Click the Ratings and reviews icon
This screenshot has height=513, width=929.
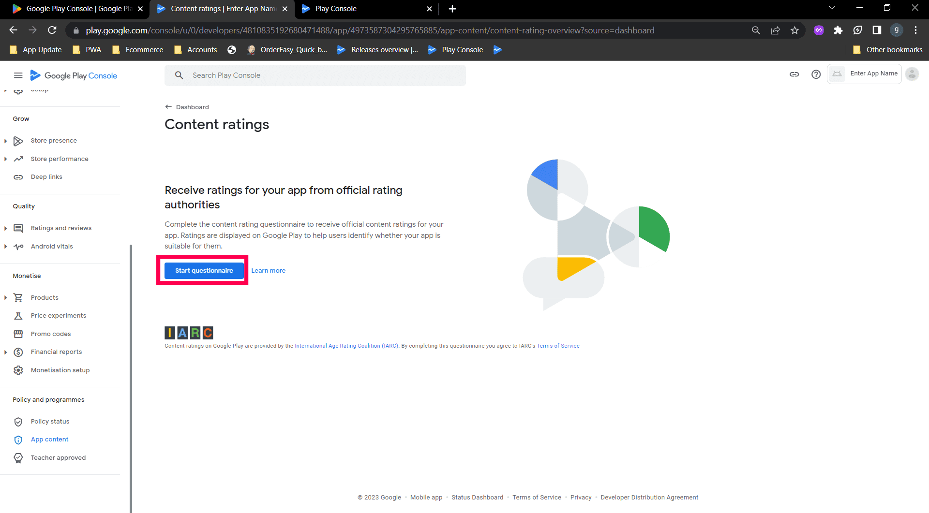[x=18, y=228]
